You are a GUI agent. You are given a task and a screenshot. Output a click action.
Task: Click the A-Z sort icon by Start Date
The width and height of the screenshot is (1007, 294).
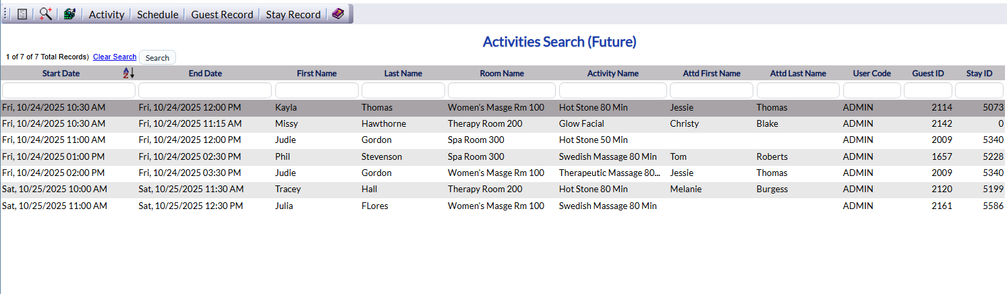tap(129, 73)
